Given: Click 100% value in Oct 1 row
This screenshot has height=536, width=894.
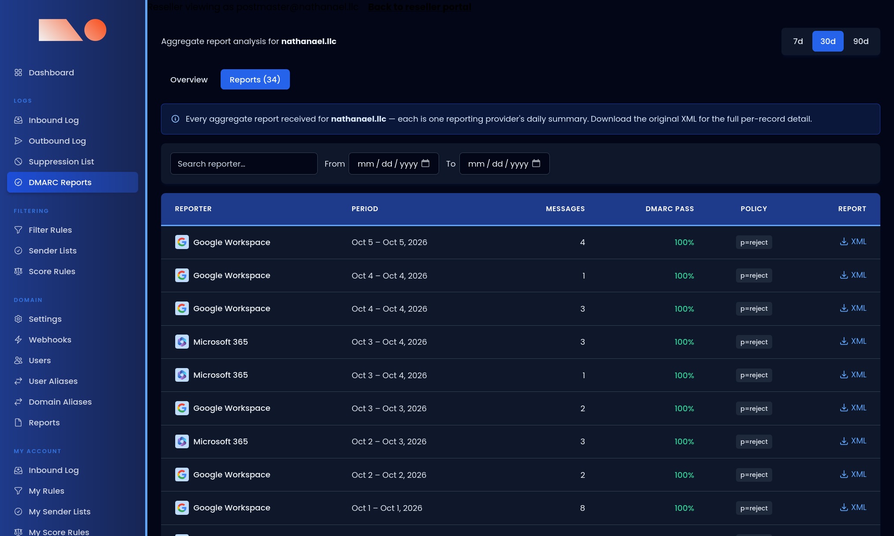Looking at the screenshot, I should (684, 508).
